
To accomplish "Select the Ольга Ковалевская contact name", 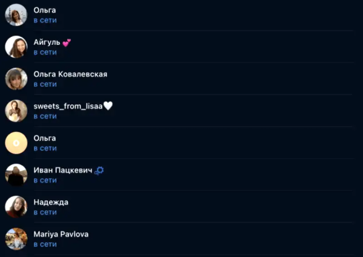I will [70, 74].
